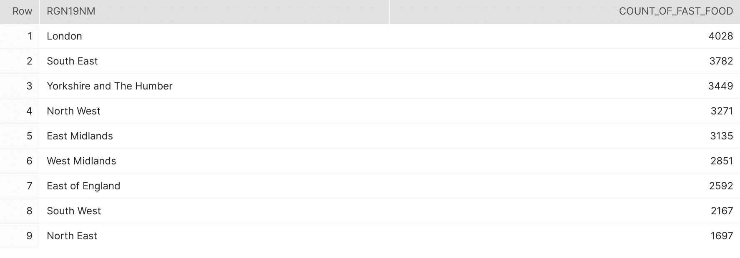Click the count value 3271

click(722, 111)
